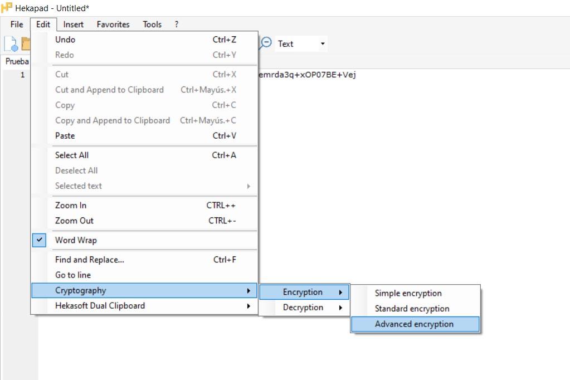Viewport: 570px width, 380px height.
Task: Open the Favorites menu
Action: [113, 25]
